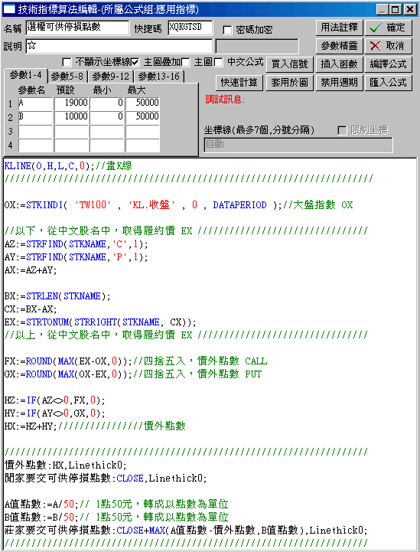Image resolution: width=420 pixels, height=552 pixels.
Task: Enable 限制坐標 checkbox
Action: 341,130
